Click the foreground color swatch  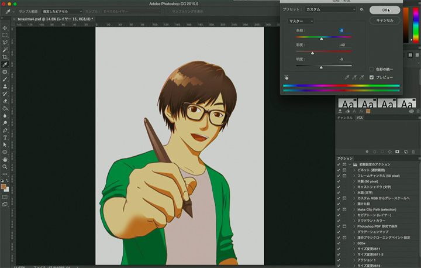click(4, 187)
